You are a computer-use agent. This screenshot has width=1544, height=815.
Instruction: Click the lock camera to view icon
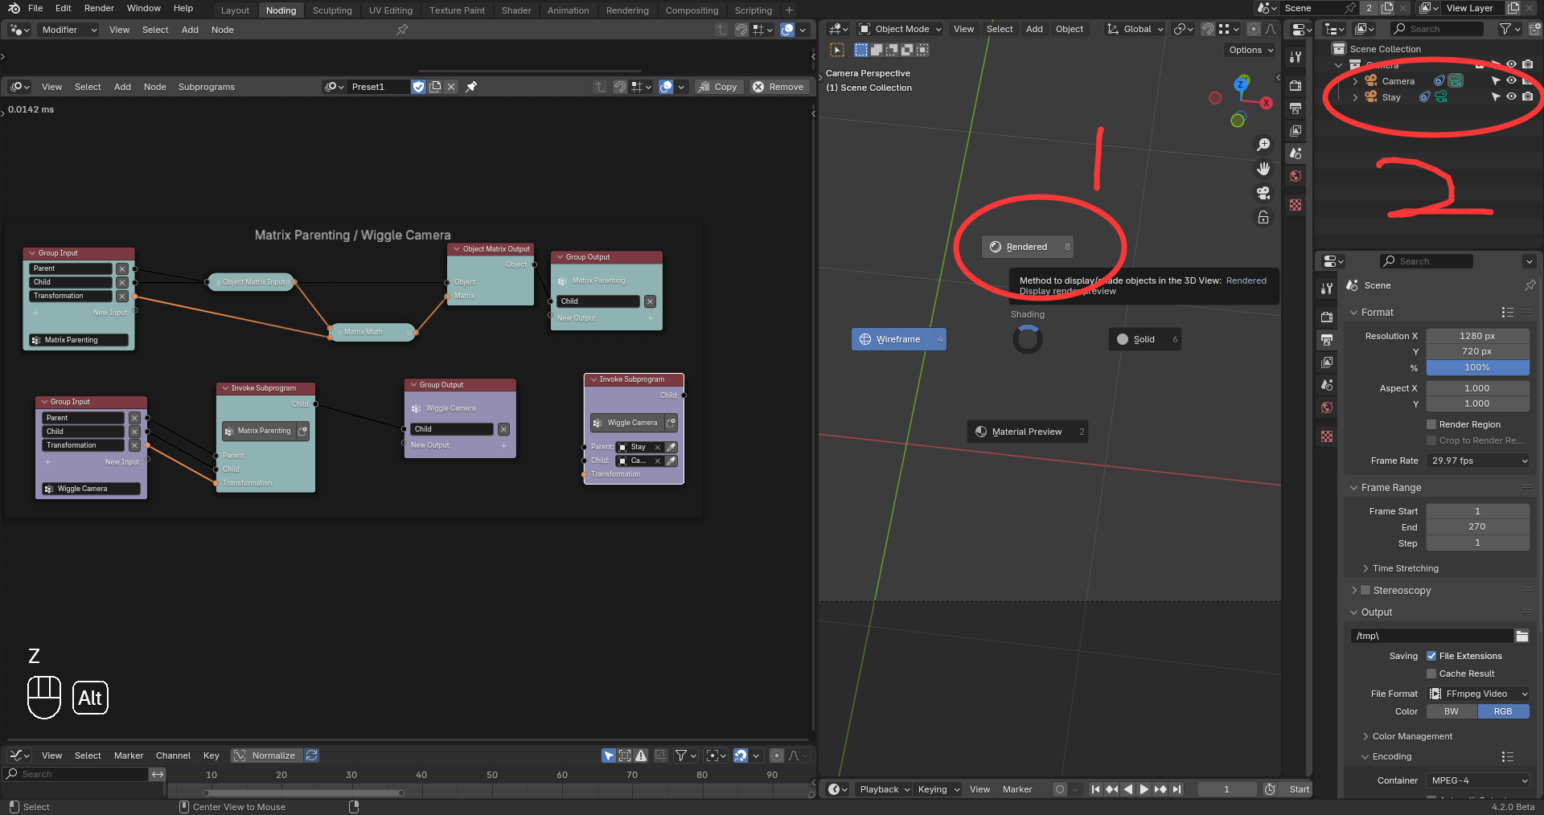1263,217
